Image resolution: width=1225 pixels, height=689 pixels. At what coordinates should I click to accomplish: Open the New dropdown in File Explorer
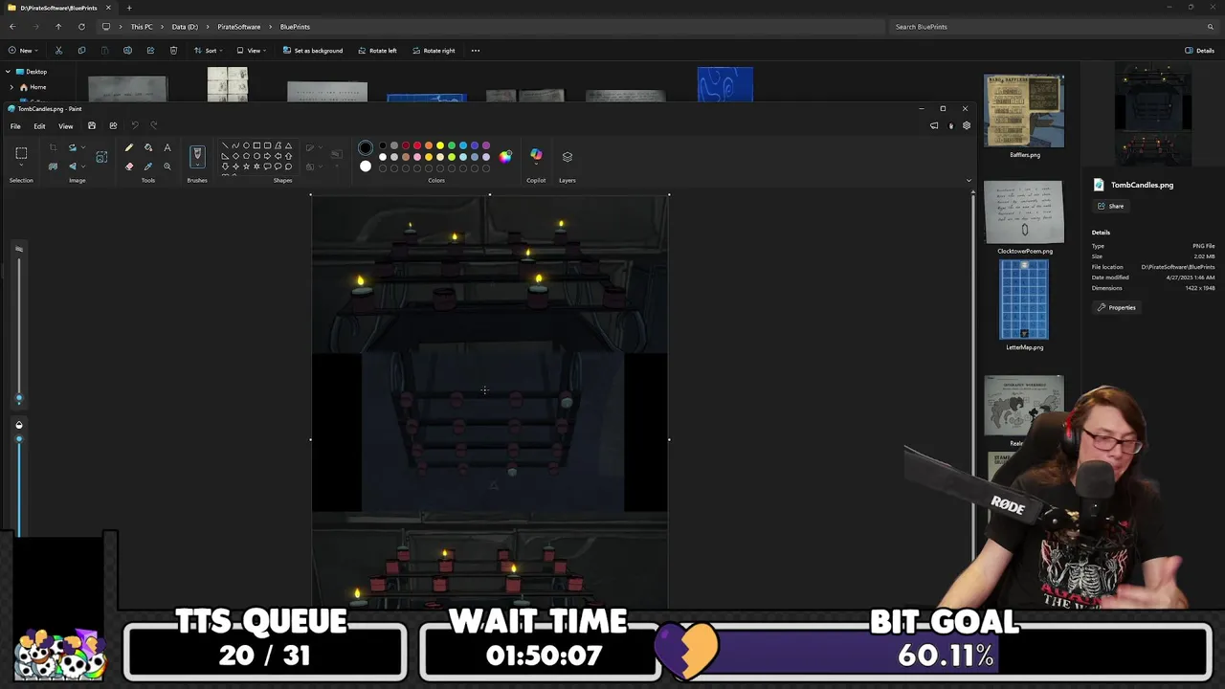tap(22, 51)
